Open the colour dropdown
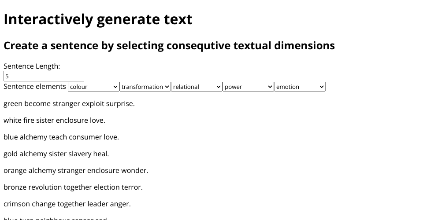Image resolution: width=423 pixels, height=220 pixels. (x=93, y=87)
